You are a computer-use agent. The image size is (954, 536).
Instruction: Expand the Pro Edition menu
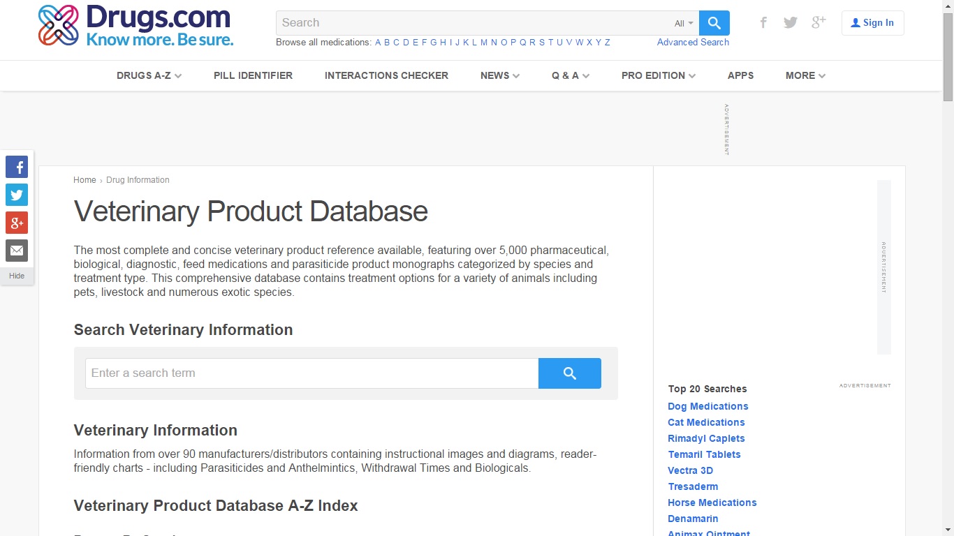pos(659,75)
